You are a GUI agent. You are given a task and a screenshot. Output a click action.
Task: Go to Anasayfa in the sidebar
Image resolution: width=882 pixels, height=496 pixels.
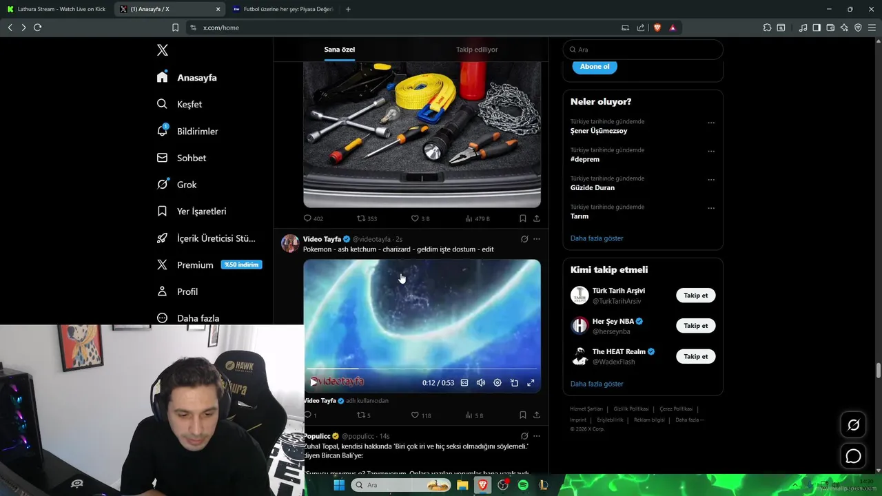click(187, 77)
